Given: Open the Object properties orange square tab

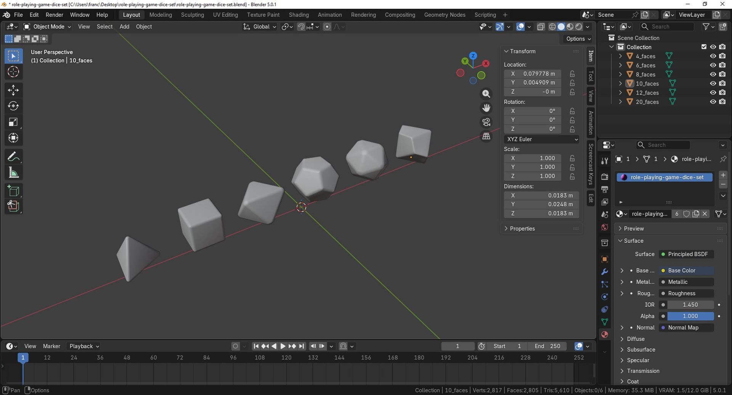Looking at the screenshot, I should tap(604, 259).
